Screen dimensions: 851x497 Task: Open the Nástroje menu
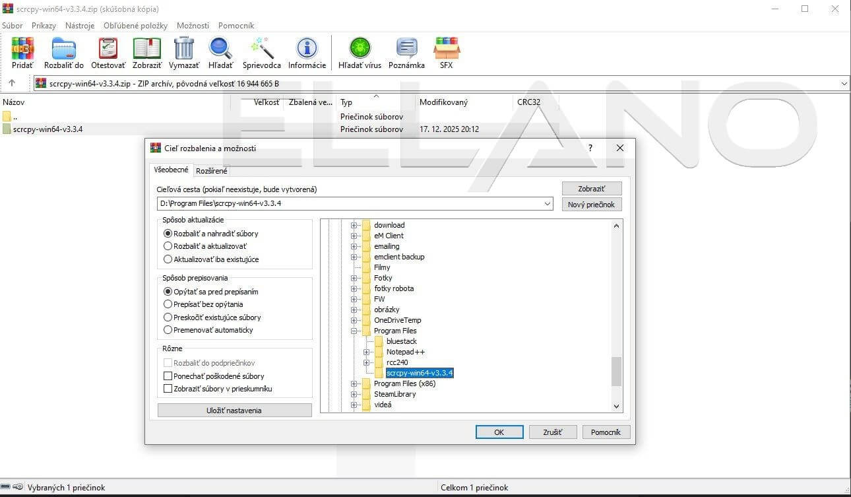click(x=80, y=26)
